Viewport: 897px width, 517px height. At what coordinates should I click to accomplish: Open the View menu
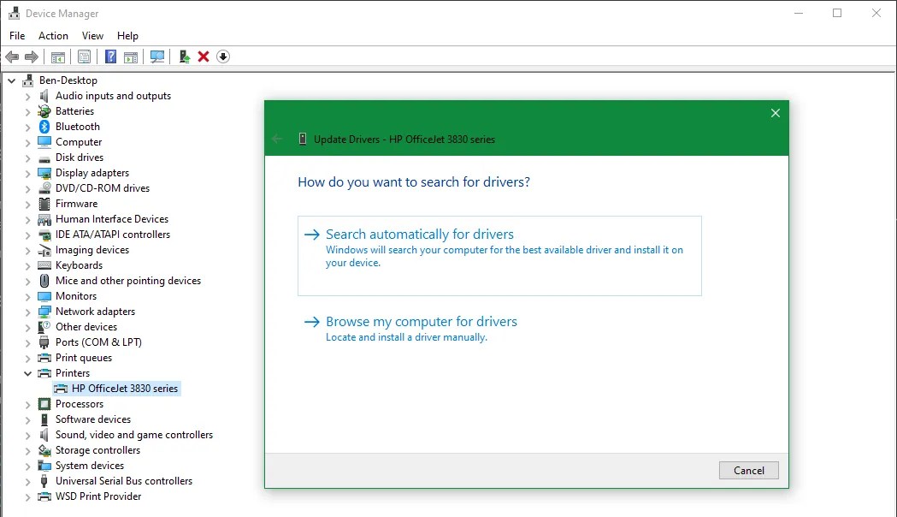coord(92,36)
